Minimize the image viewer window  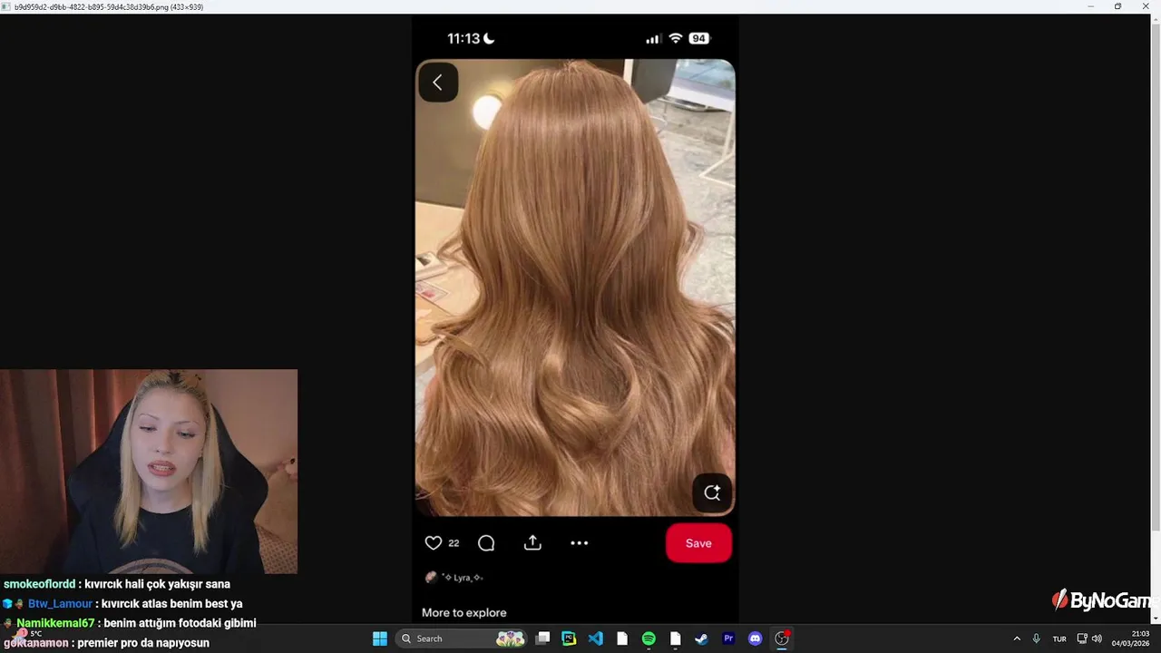[1090, 6]
